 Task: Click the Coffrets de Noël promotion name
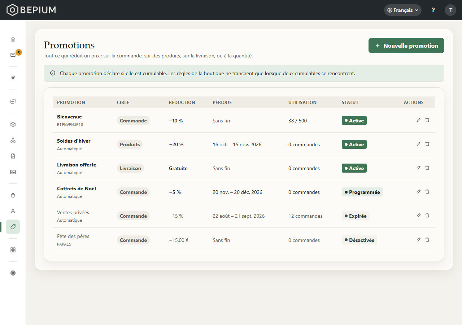(x=77, y=188)
